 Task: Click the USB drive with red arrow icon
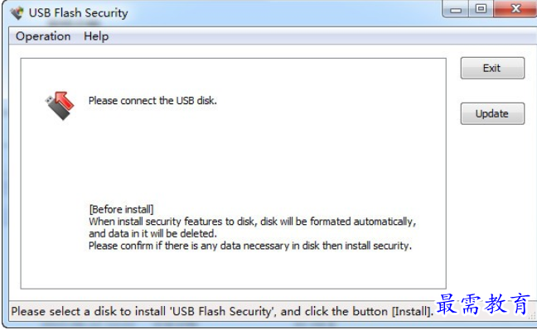[x=60, y=105]
